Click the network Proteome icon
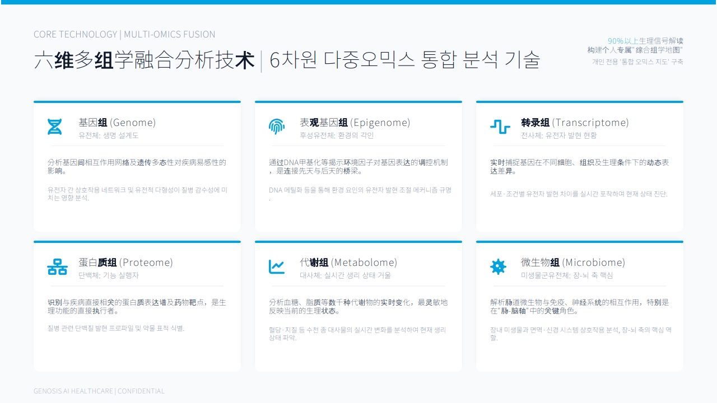 point(57,267)
